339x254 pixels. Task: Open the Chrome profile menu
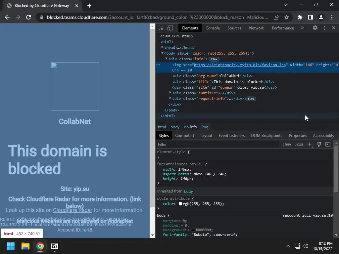(321, 17)
